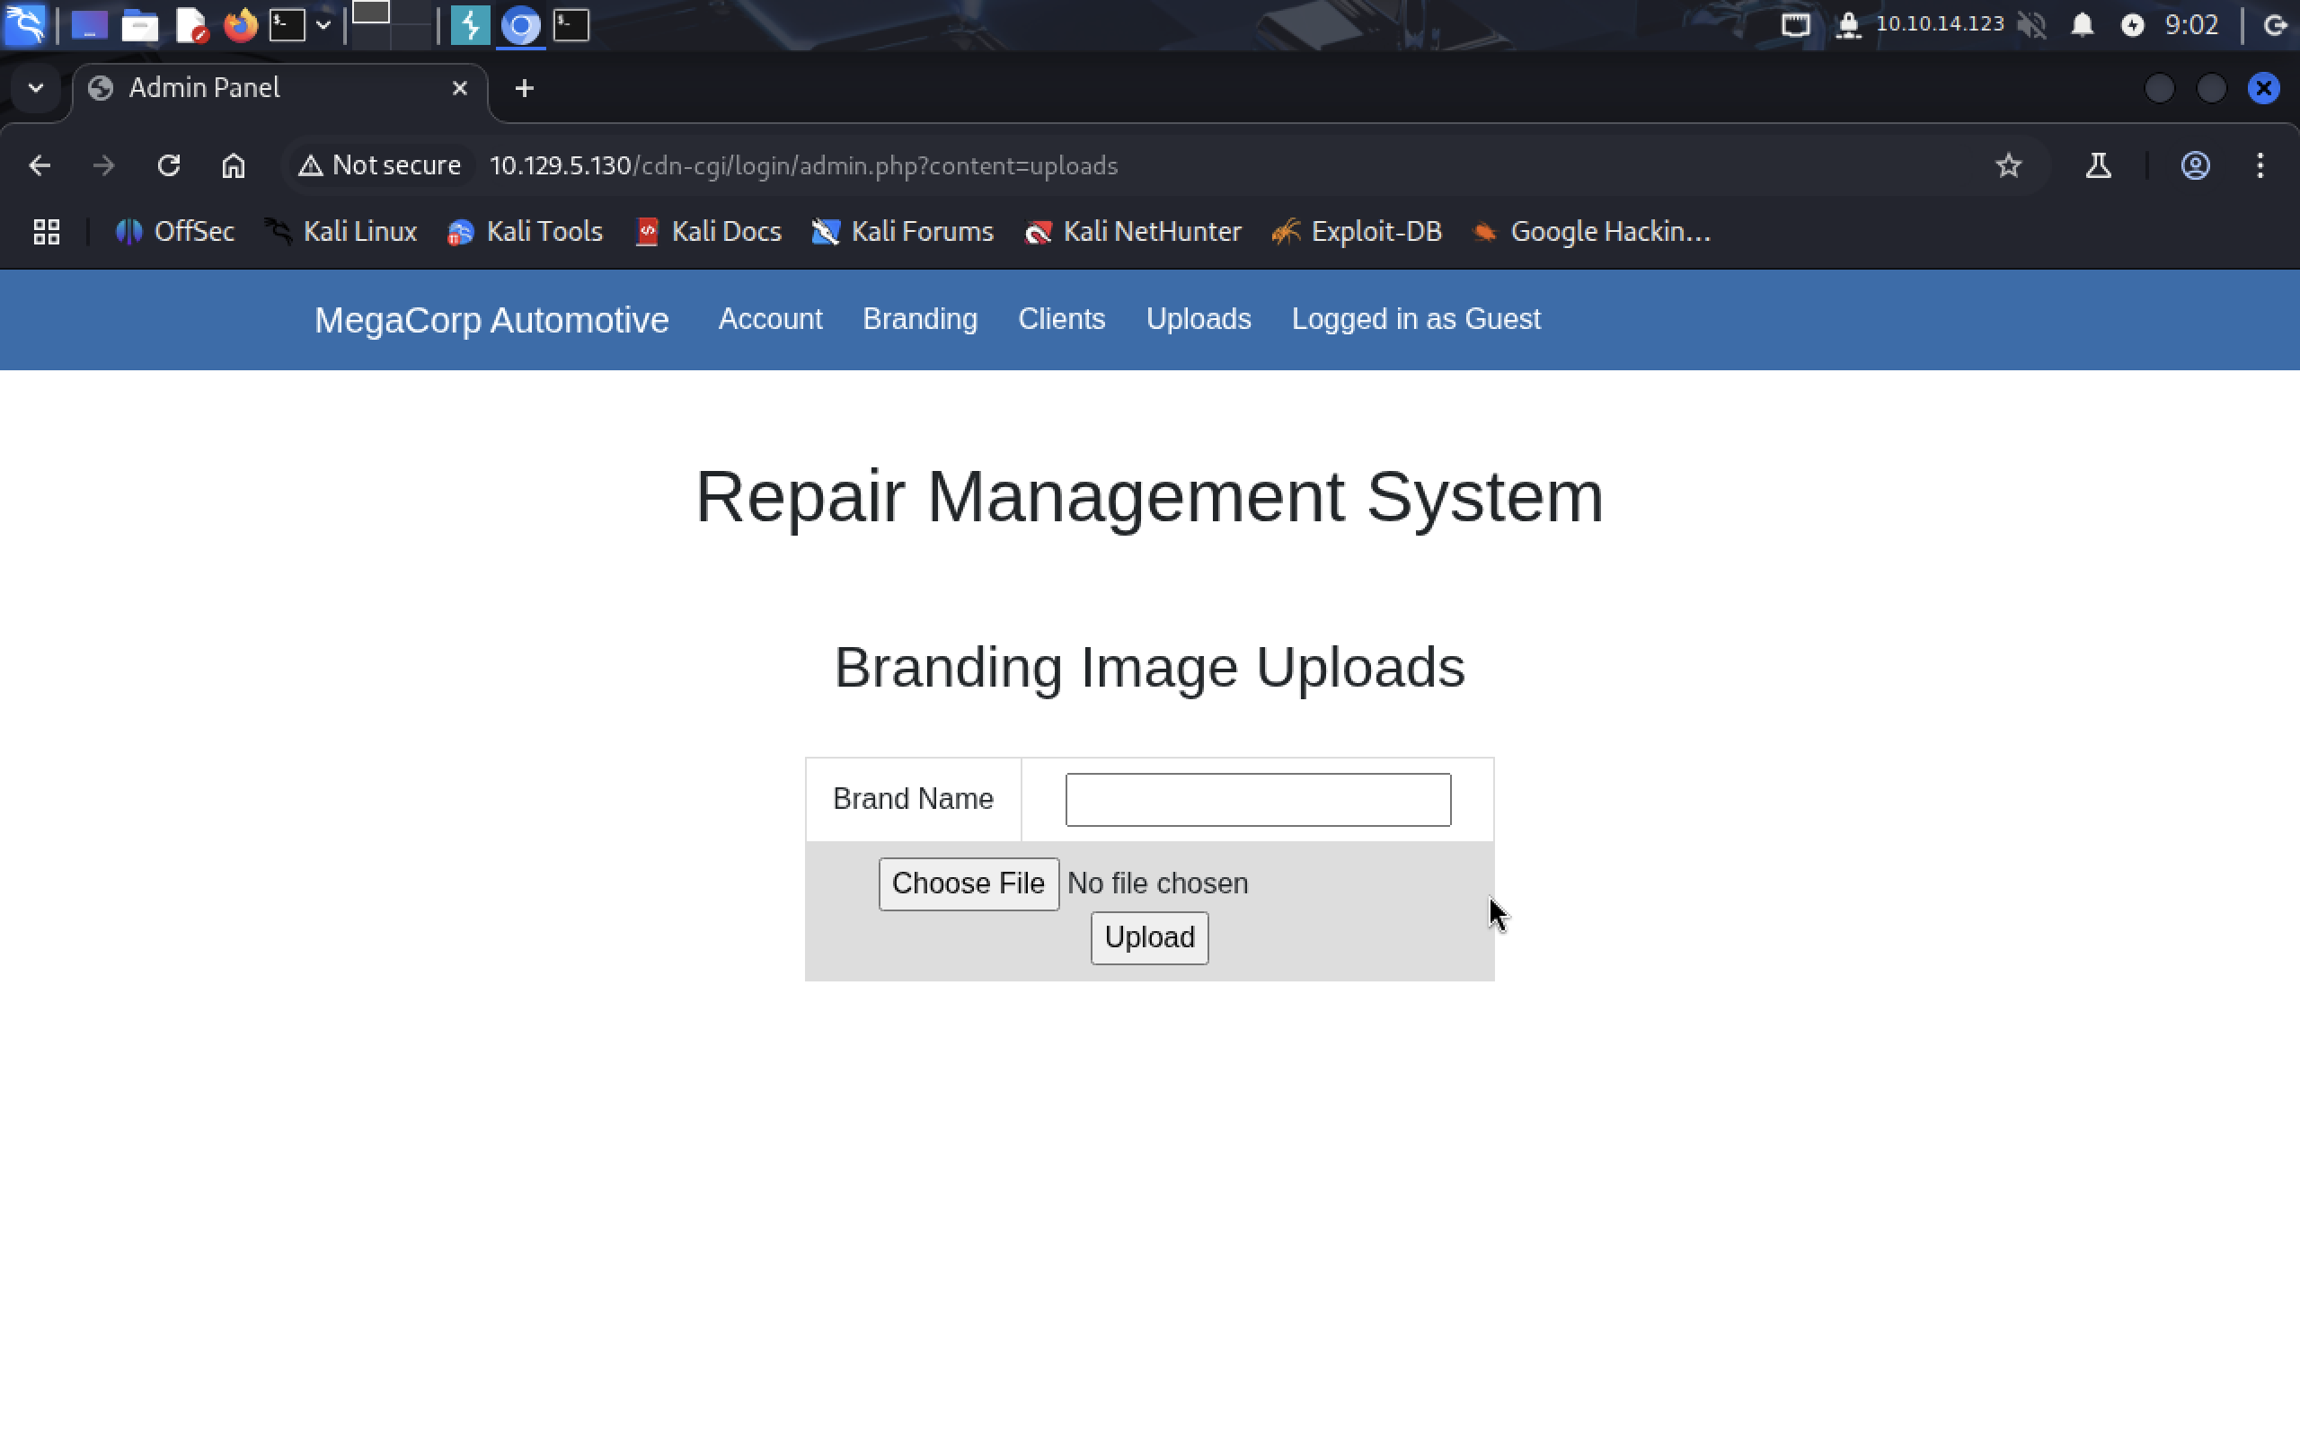The width and height of the screenshot is (2300, 1438).
Task: Click the show desktop icon in the taskbar
Action: point(89,25)
